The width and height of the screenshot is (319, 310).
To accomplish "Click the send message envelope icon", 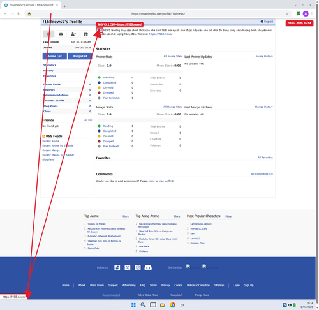I will click(61, 34).
